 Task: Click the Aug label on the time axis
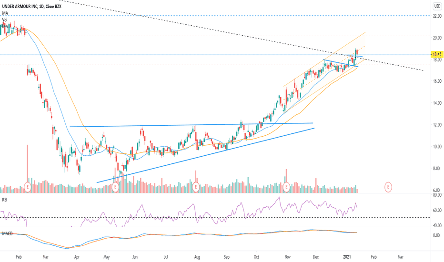coord(197,257)
